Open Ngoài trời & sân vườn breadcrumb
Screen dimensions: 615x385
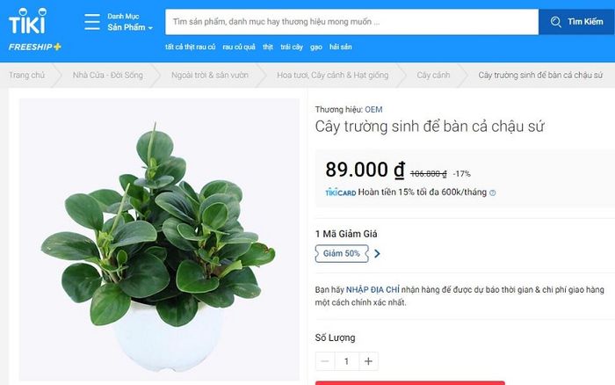click(x=210, y=75)
